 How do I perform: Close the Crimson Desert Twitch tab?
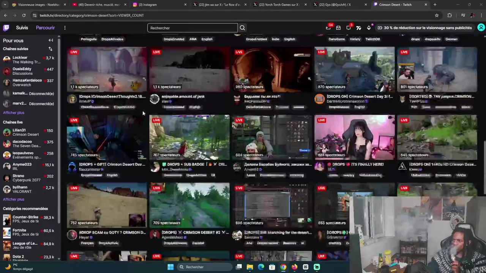click(x=426, y=5)
